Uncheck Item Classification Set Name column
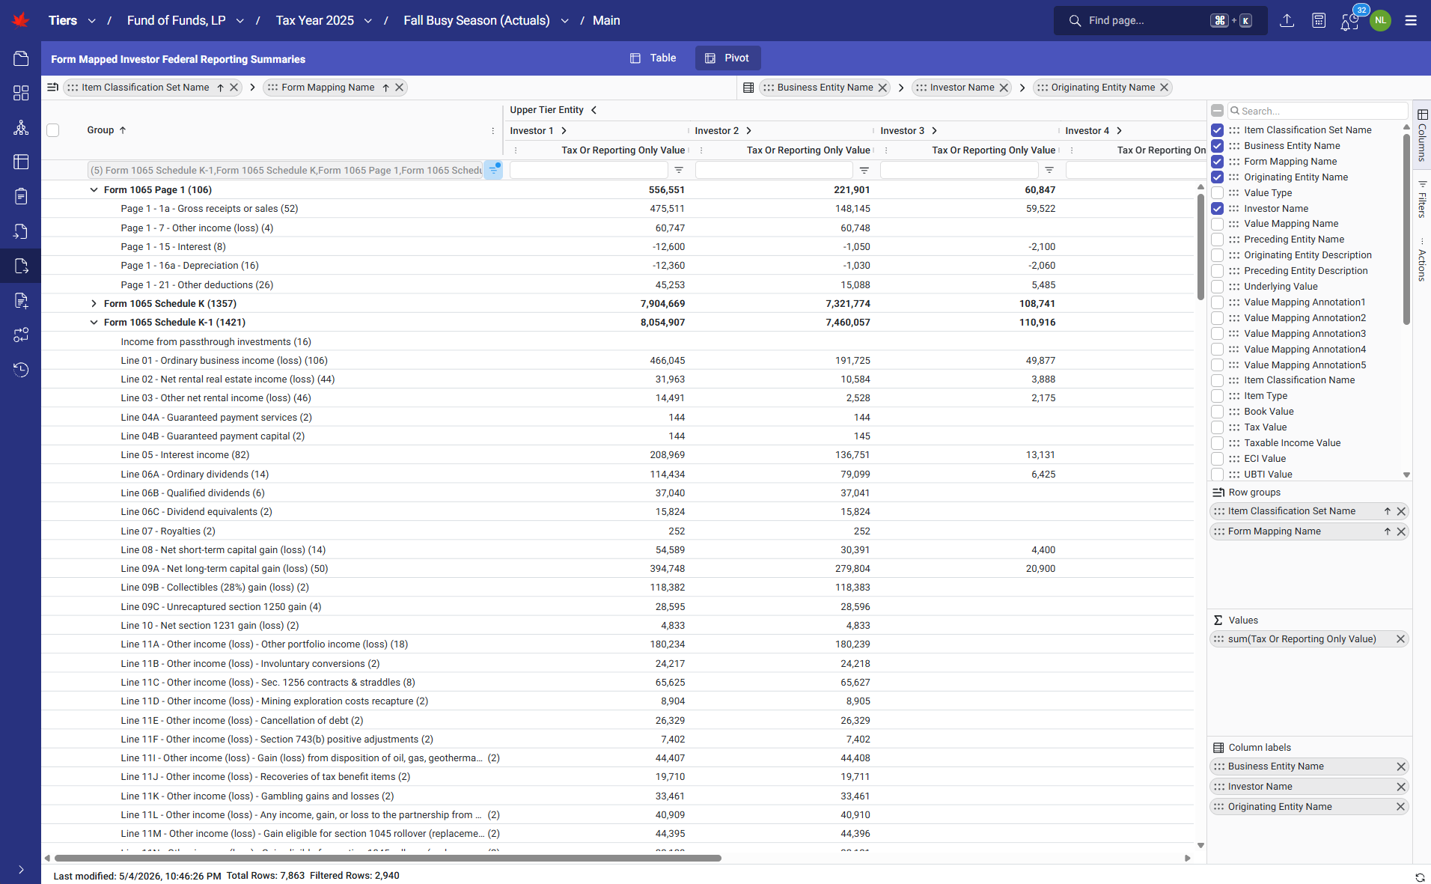The width and height of the screenshot is (1431, 884). click(x=1218, y=130)
